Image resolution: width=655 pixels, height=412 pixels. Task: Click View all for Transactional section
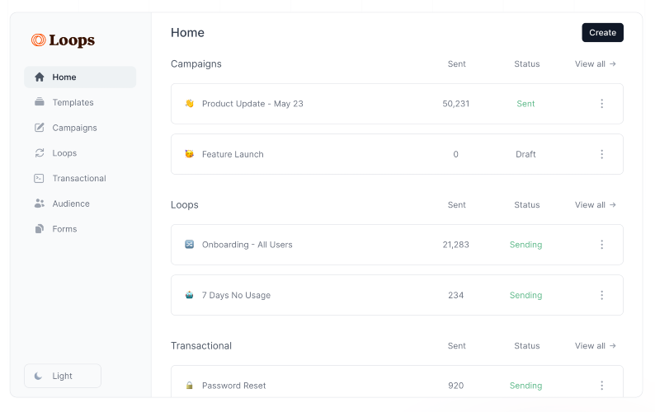(x=595, y=346)
